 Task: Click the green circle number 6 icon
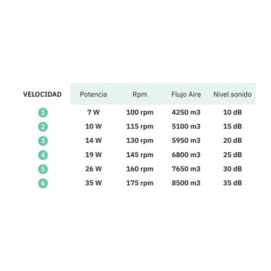point(43,183)
